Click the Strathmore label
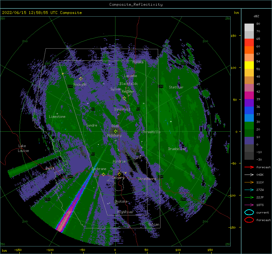This screenshot has width=272, height=254. (147, 178)
